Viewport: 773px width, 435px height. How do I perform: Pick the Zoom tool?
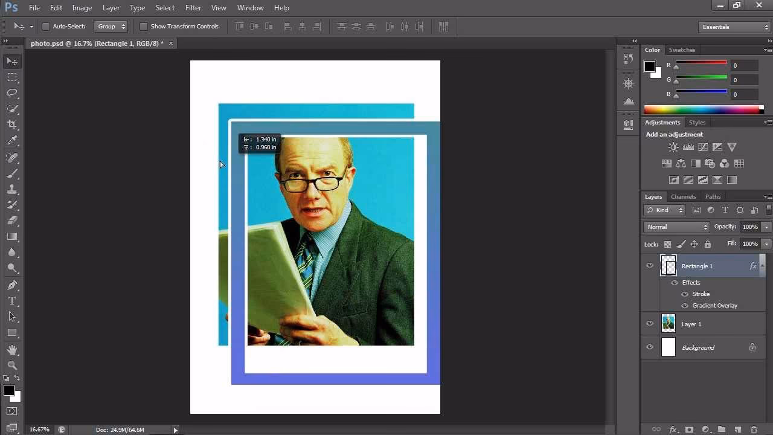(12, 365)
